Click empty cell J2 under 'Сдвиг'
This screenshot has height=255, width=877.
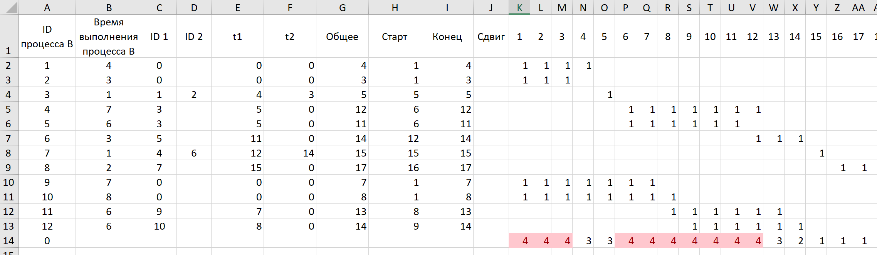tap(491, 65)
